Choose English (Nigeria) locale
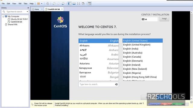The image size is (193, 108). (143, 73)
